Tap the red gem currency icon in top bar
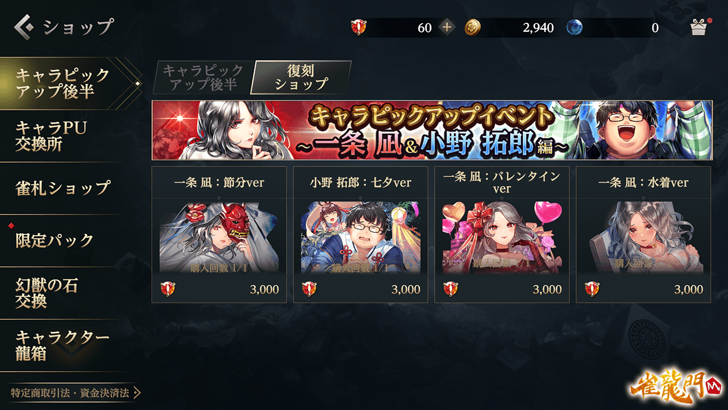Image resolution: width=728 pixels, height=410 pixels. click(x=359, y=27)
